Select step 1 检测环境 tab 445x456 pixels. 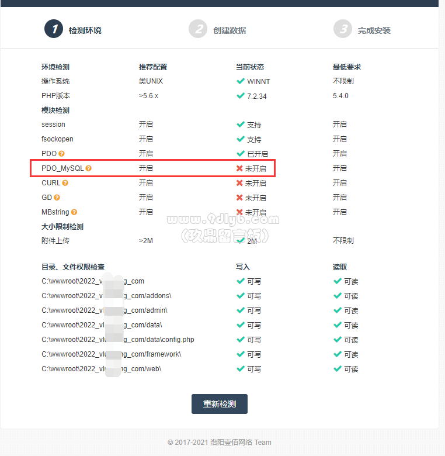pyautogui.click(x=73, y=29)
